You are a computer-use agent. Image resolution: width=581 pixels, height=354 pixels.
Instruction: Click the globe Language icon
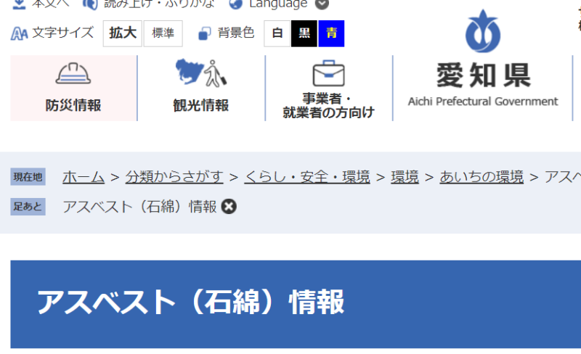click(x=235, y=4)
